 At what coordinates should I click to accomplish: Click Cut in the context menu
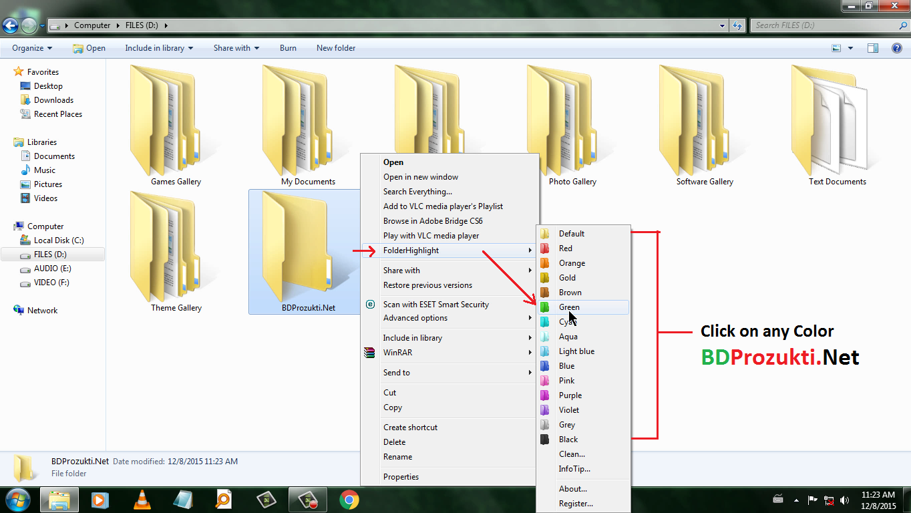pos(449,393)
